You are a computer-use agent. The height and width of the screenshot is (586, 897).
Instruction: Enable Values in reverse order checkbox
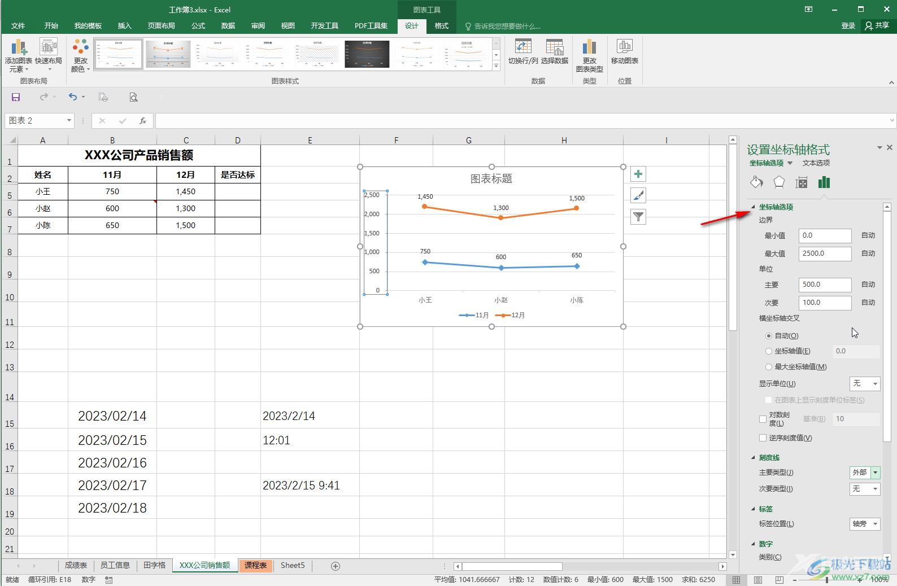[x=763, y=438]
